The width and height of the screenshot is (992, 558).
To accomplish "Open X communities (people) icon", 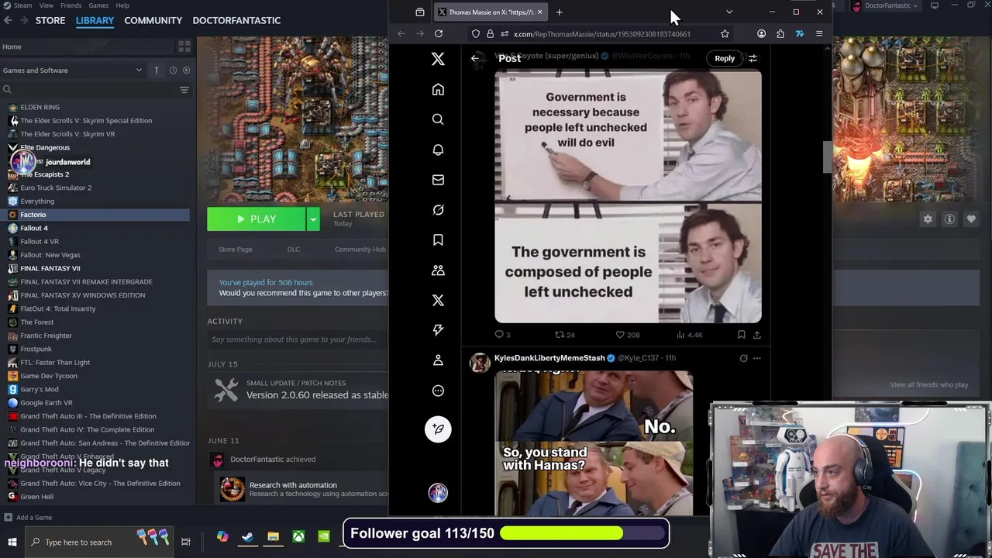I will click(438, 270).
